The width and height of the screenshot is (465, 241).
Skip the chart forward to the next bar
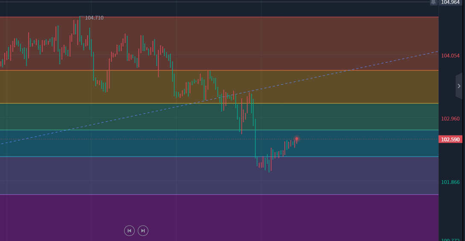pos(143,230)
